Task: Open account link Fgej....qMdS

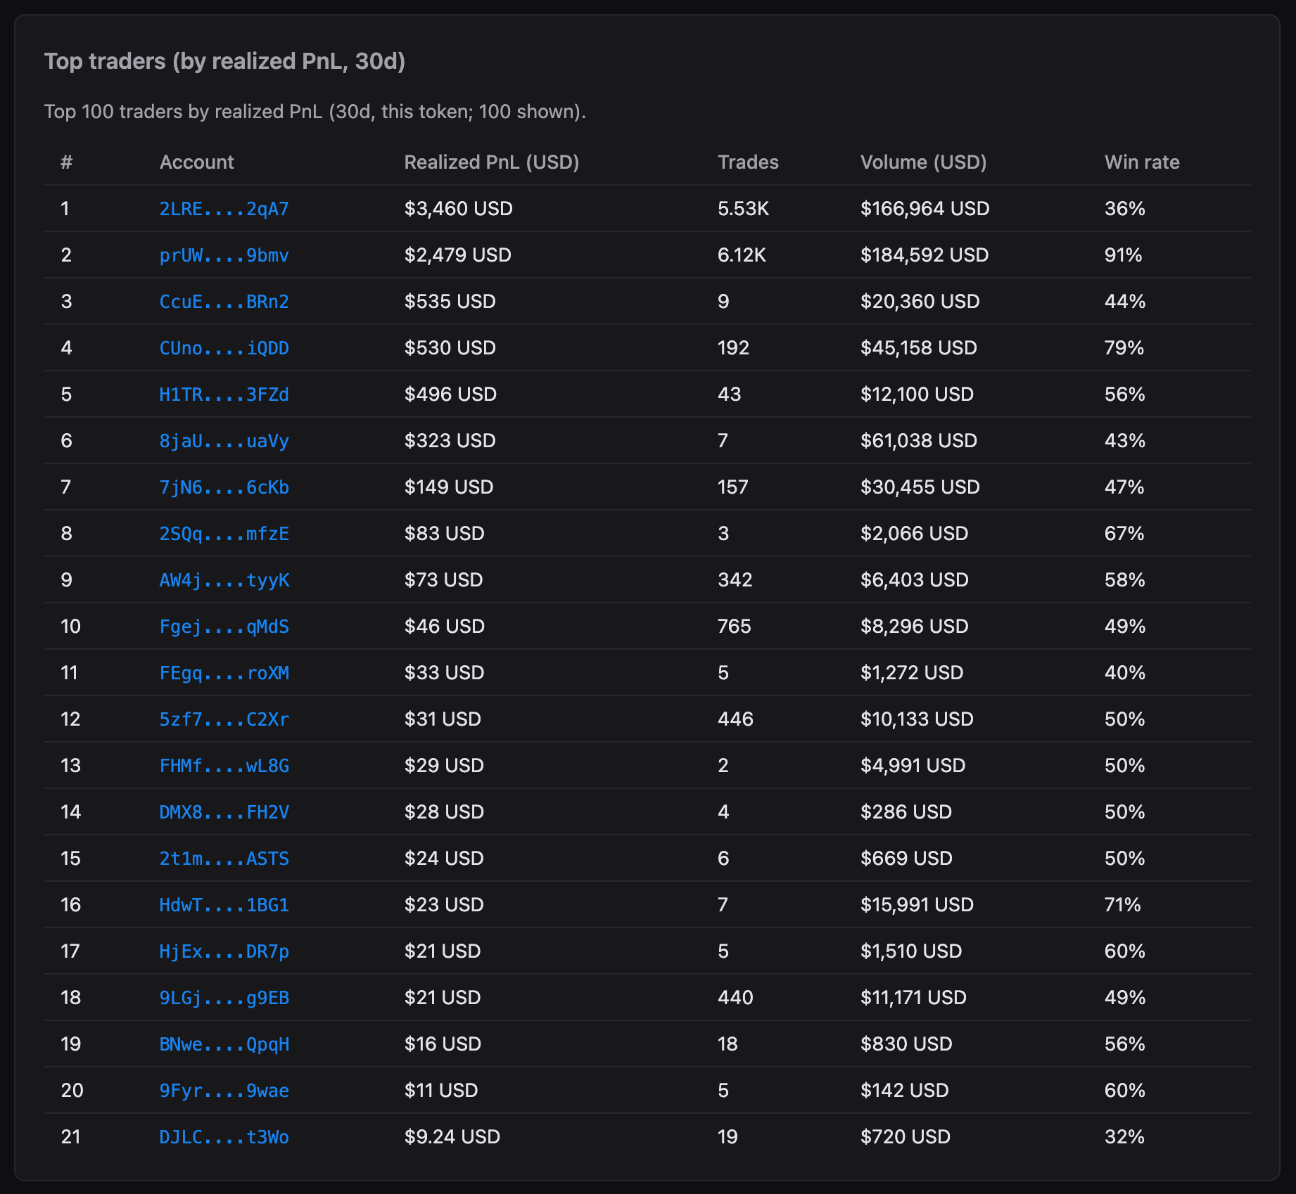Action: pos(224,627)
